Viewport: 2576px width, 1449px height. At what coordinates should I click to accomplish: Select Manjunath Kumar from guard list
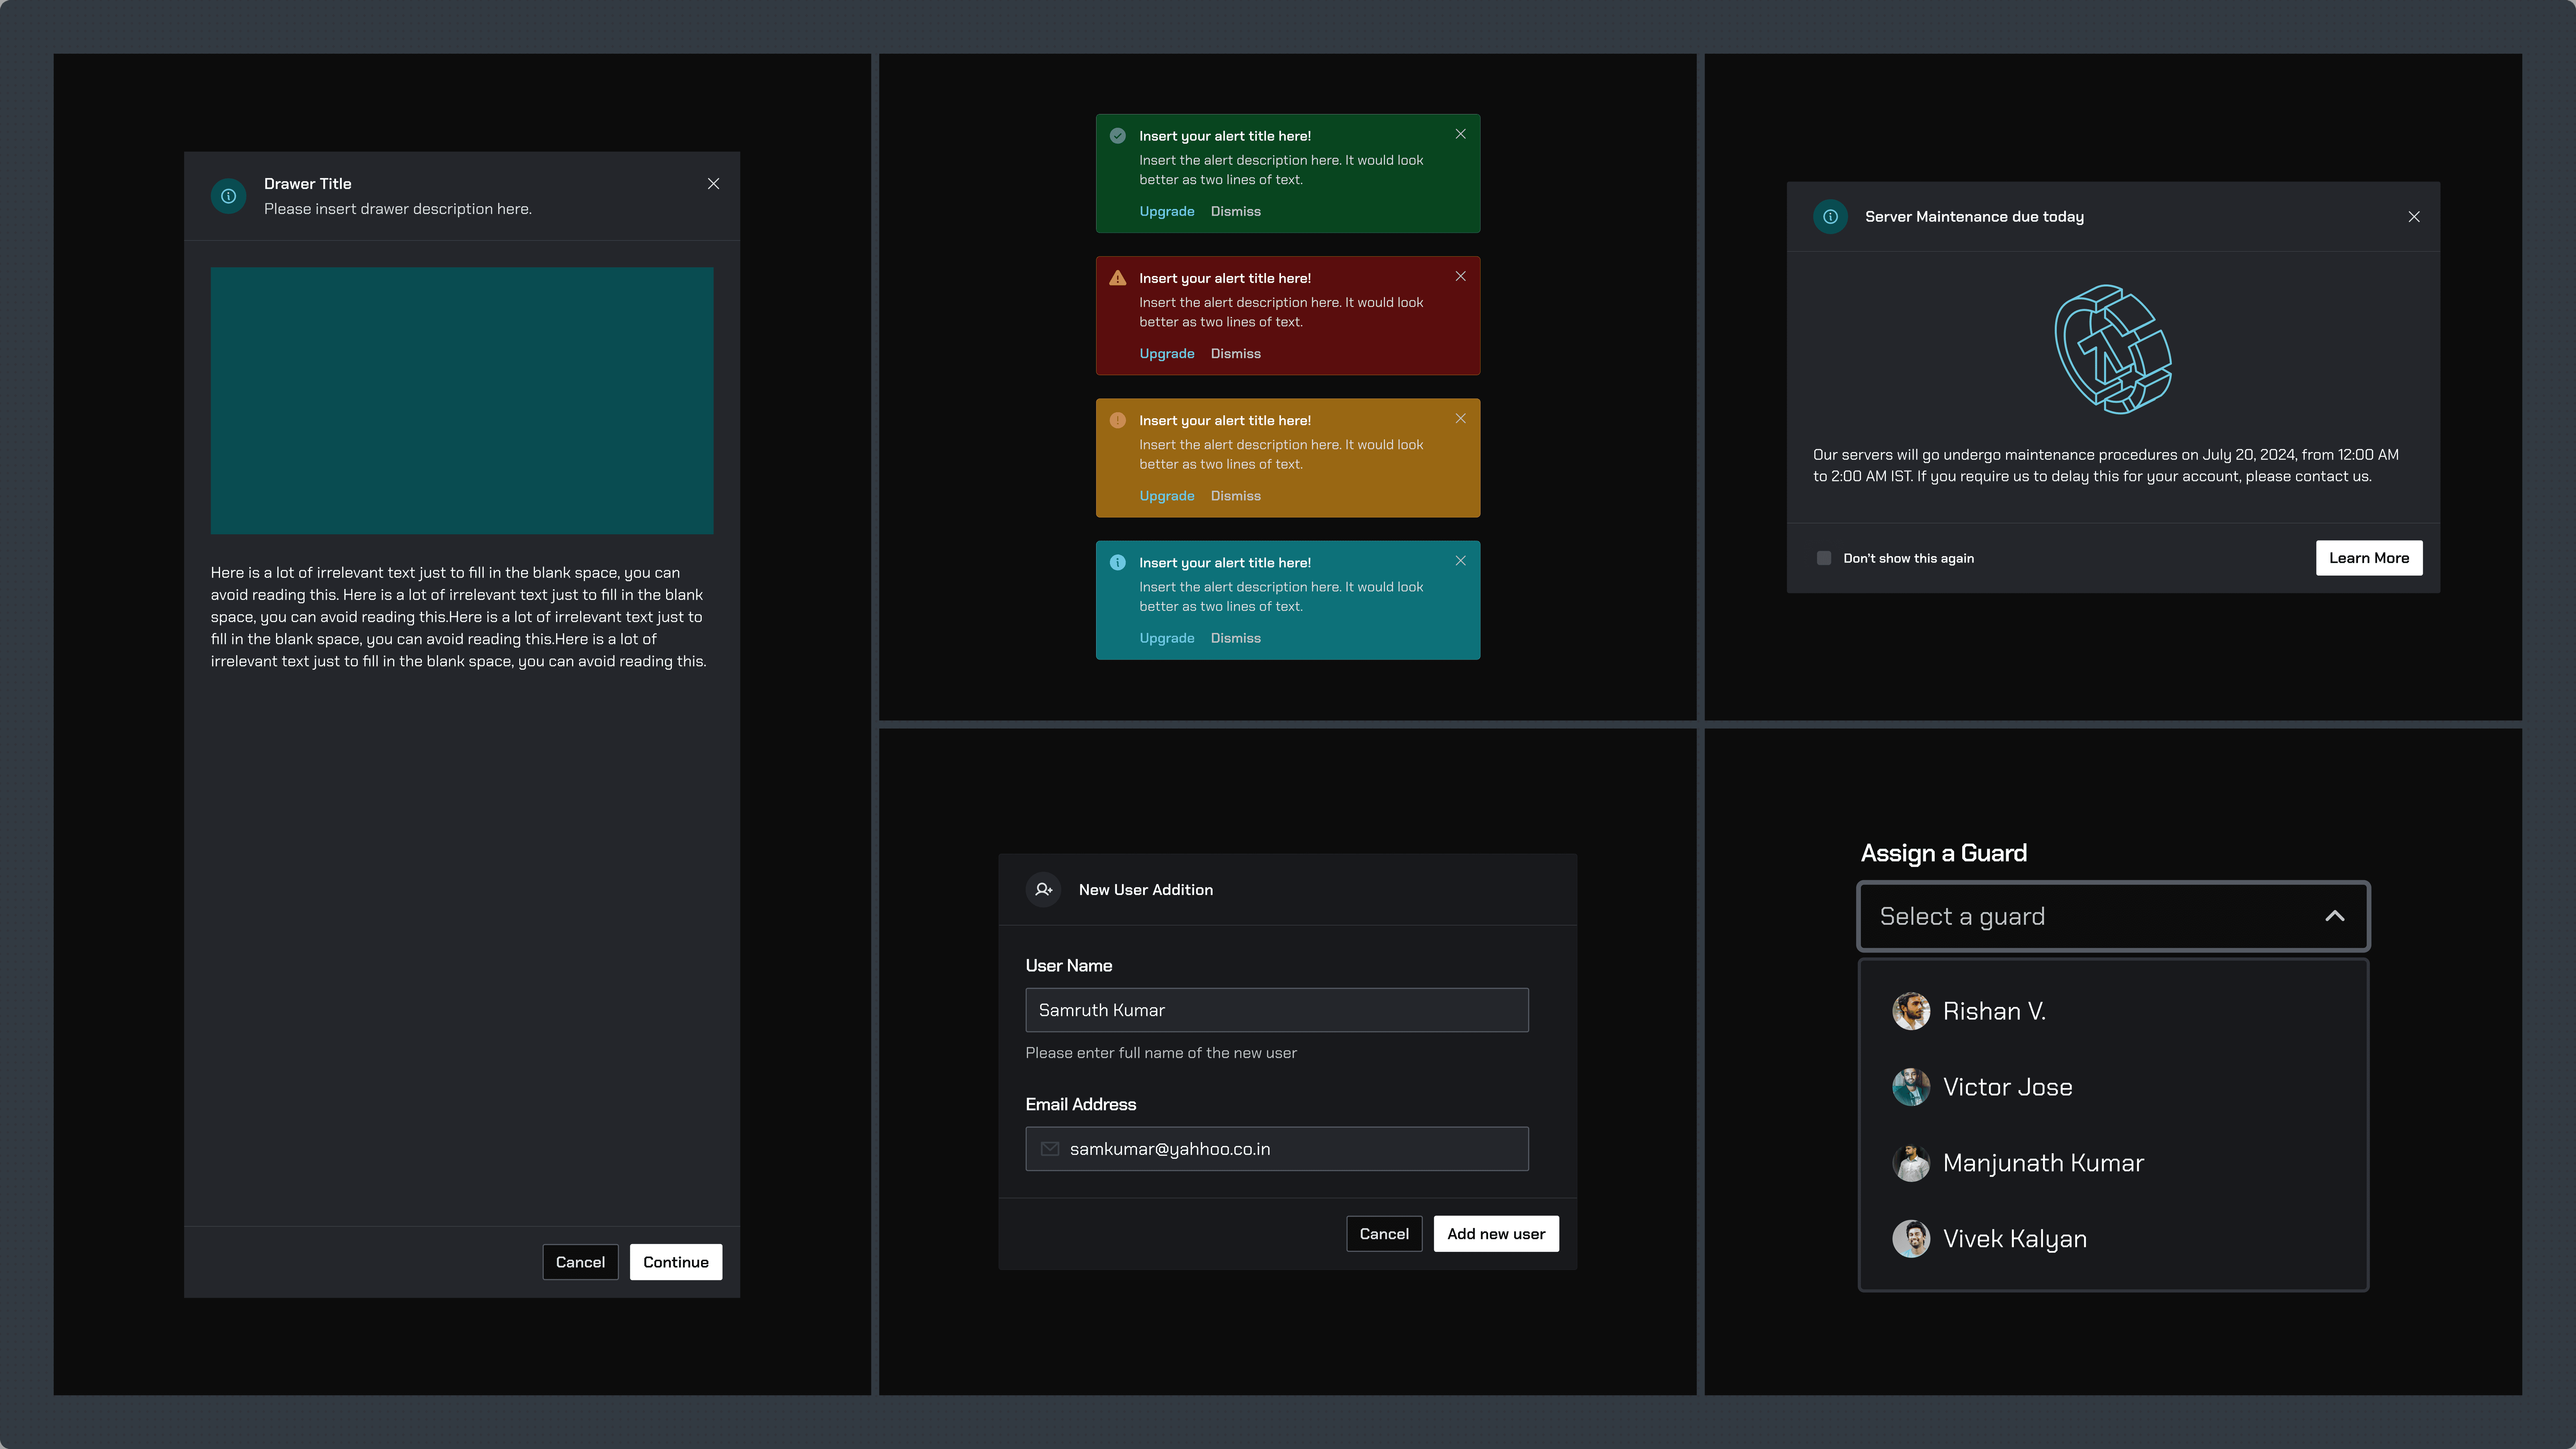coord(2113,1163)
